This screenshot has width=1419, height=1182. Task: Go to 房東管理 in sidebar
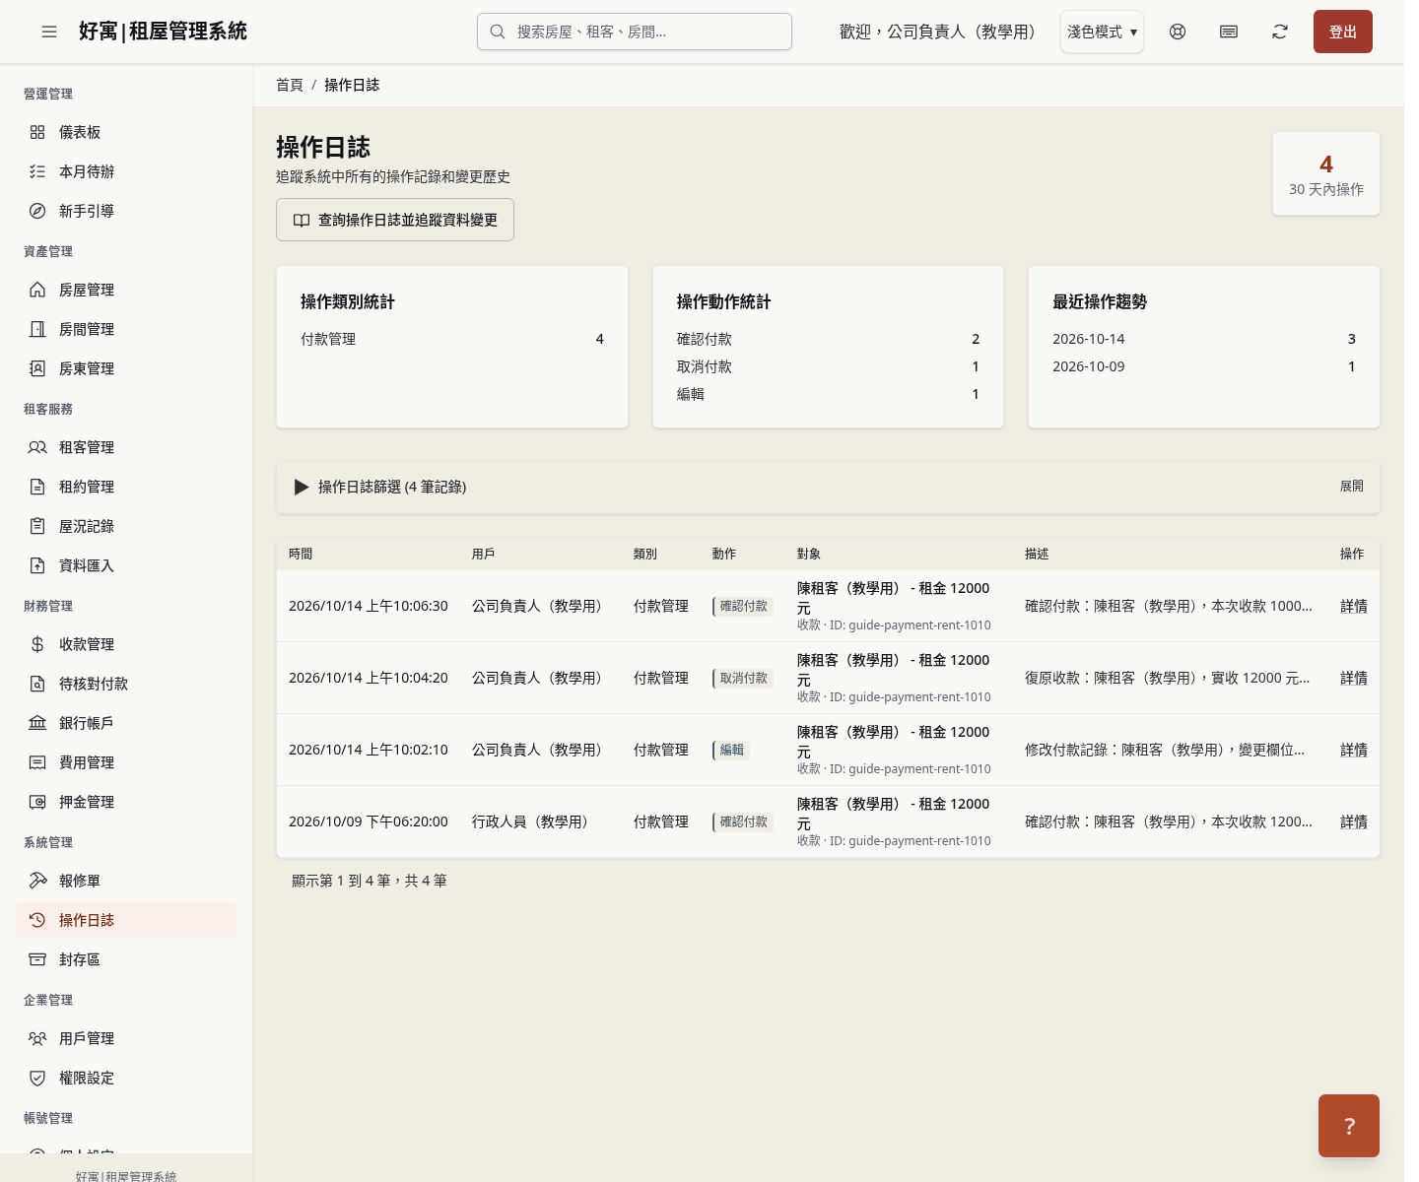pos(126,368)
